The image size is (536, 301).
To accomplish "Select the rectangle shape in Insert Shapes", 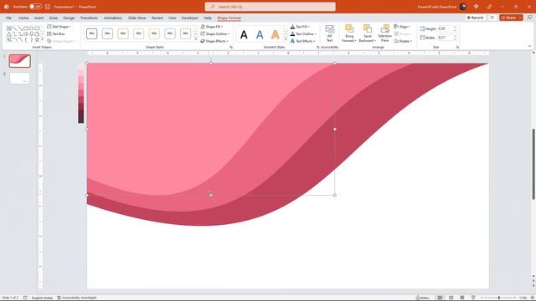I will coord(26,28).
